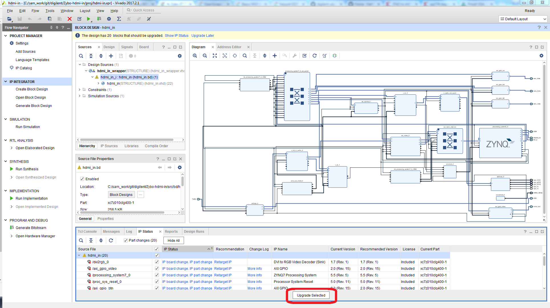550x308 pixels.
Task: Open the Flow menu
Action: (35, 11)
